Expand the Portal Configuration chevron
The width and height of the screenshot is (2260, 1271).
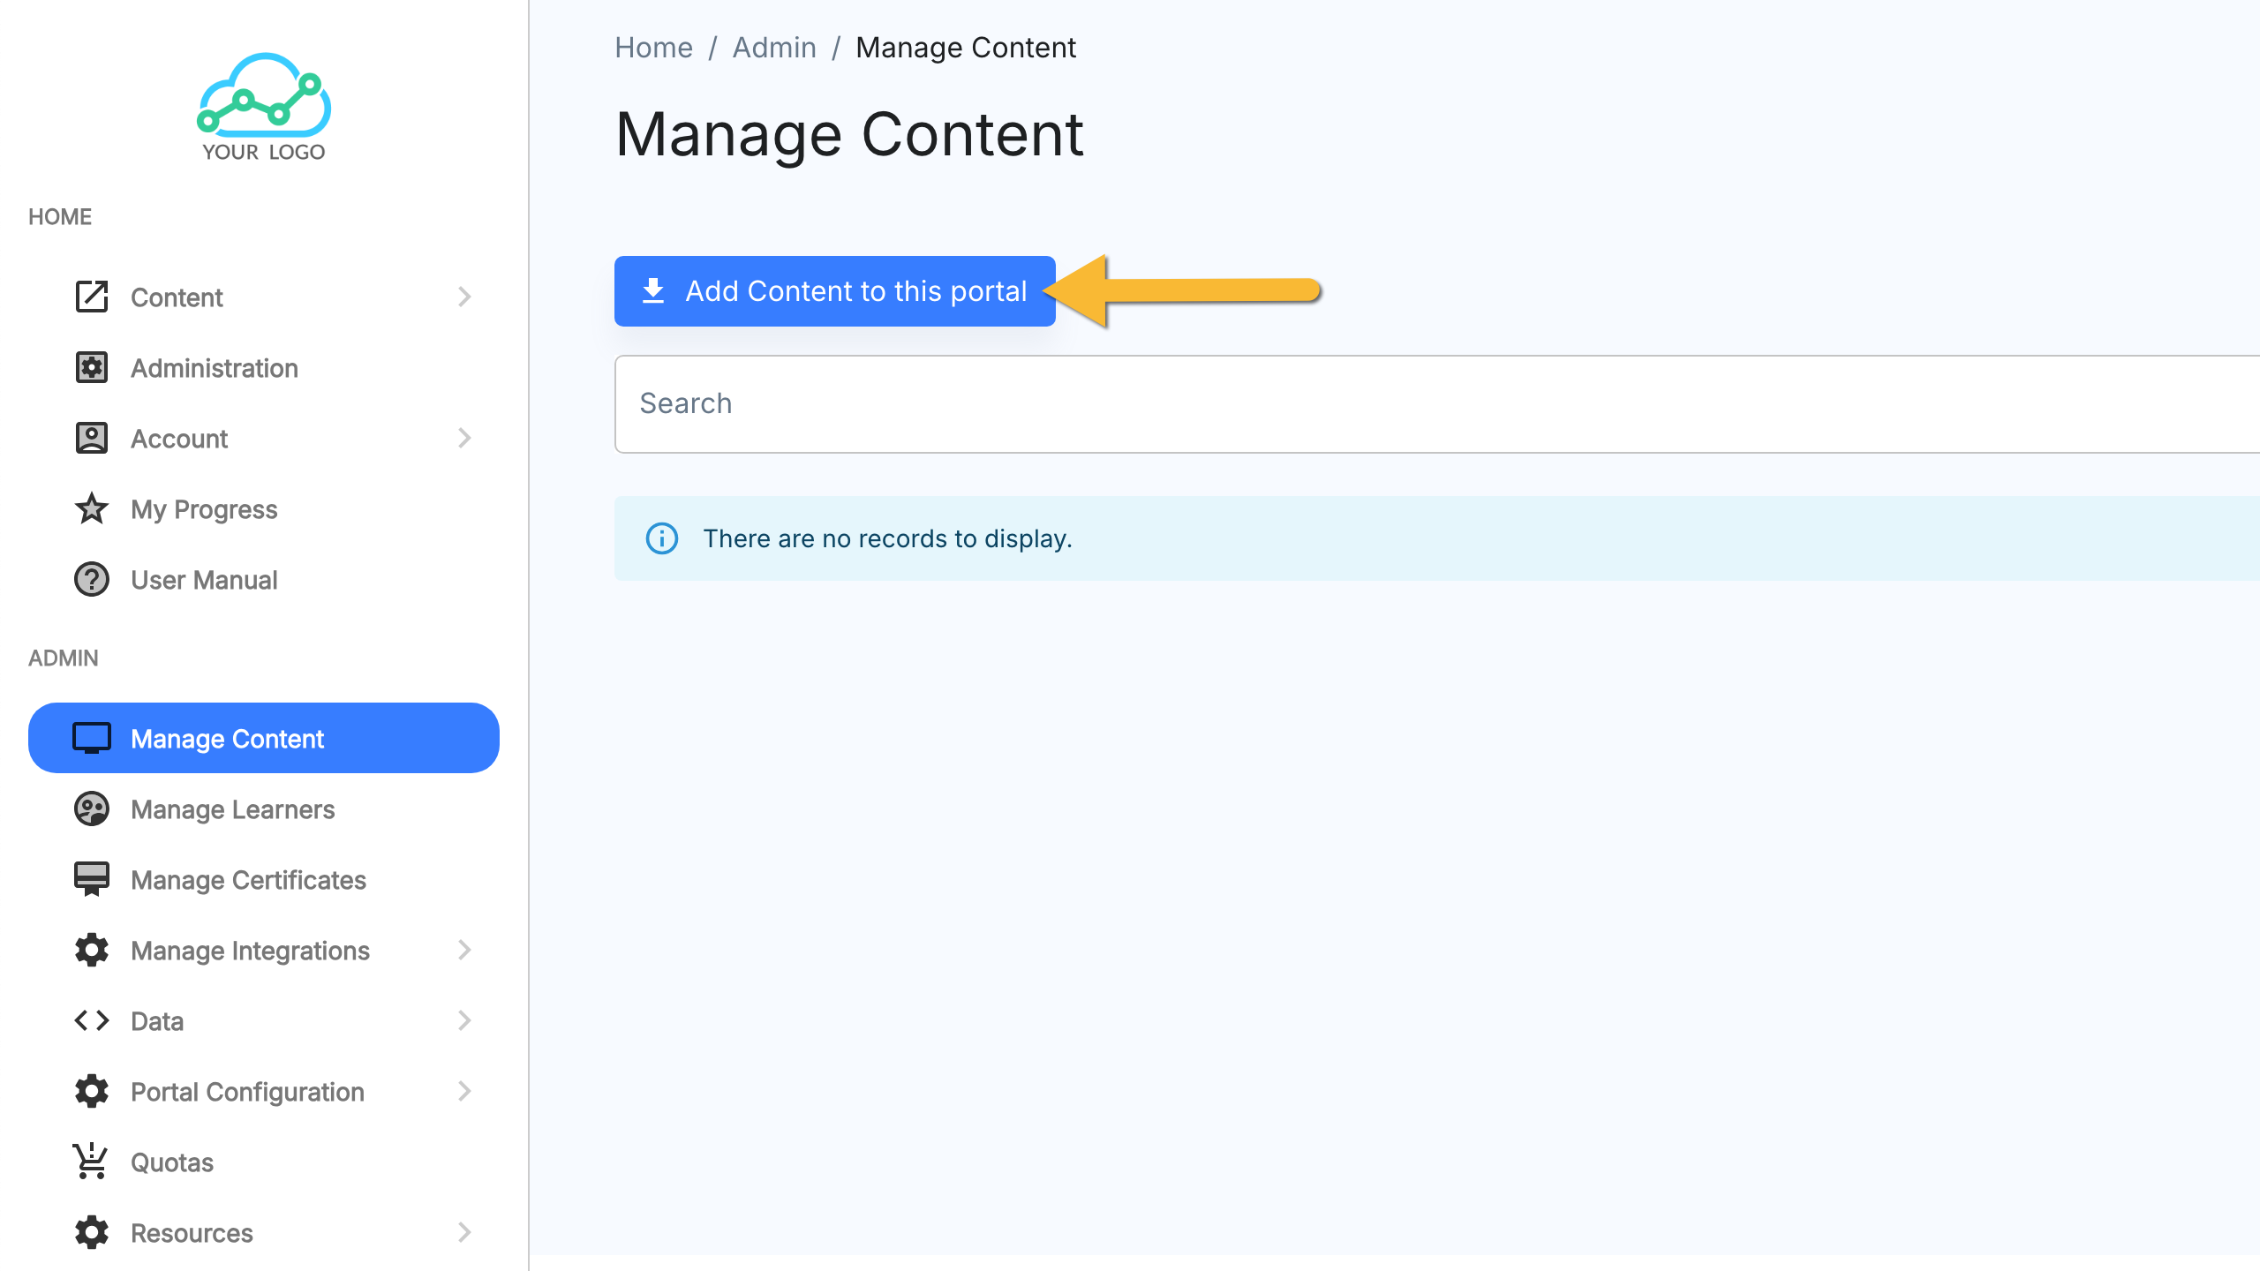[464, 1091]
